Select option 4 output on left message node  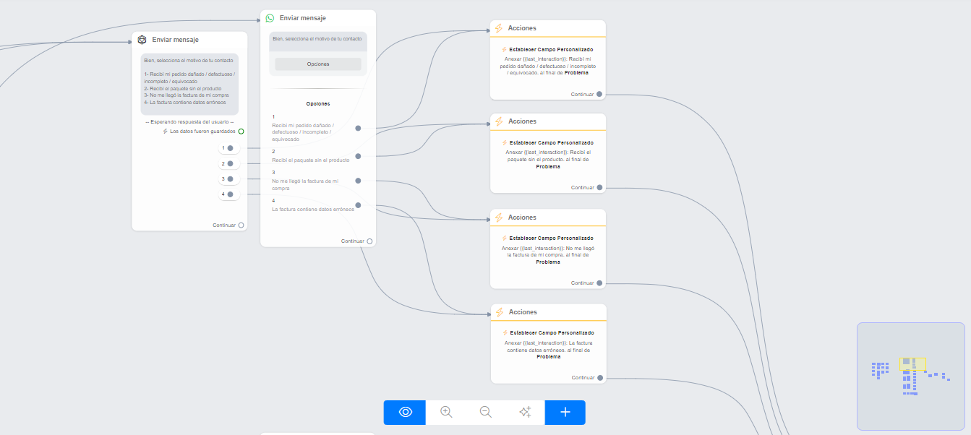[x=230, y=194]
